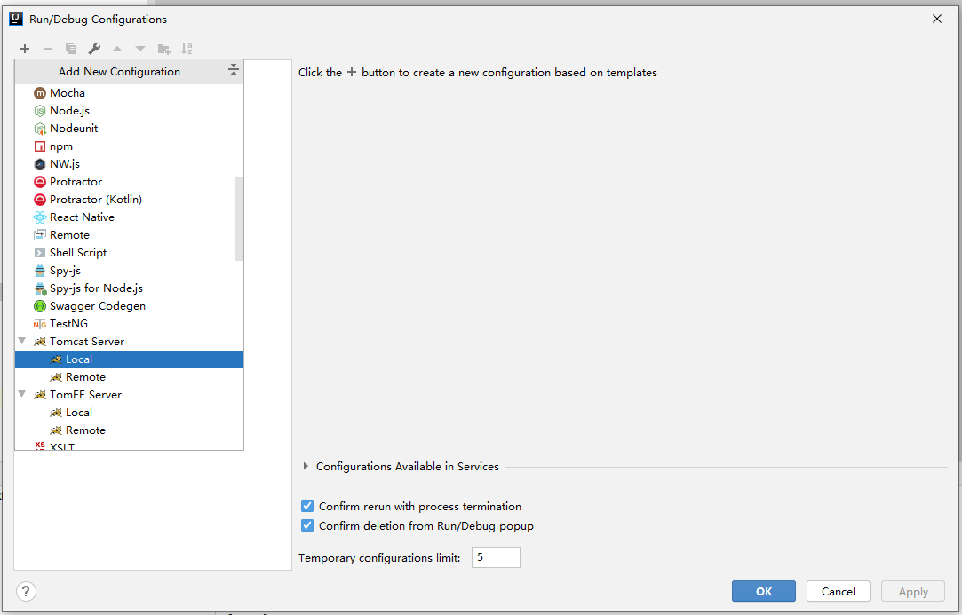Click the Help question mark button
Screen dimensions: 962x615
26,592
